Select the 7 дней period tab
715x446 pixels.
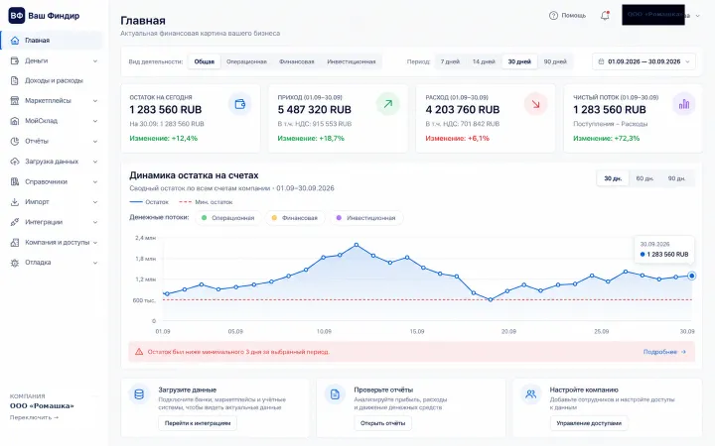point(450,61)
